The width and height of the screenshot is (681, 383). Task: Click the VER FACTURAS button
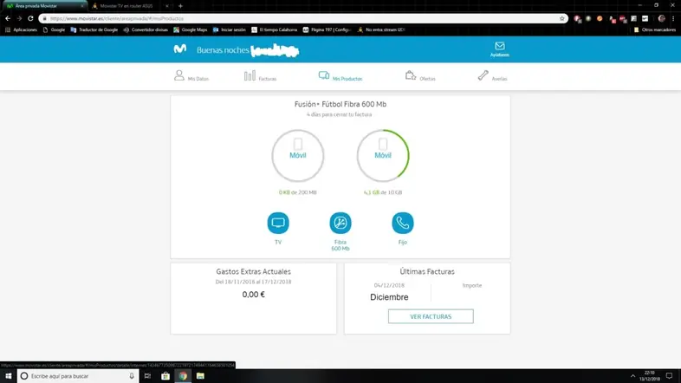coord(431,316)
